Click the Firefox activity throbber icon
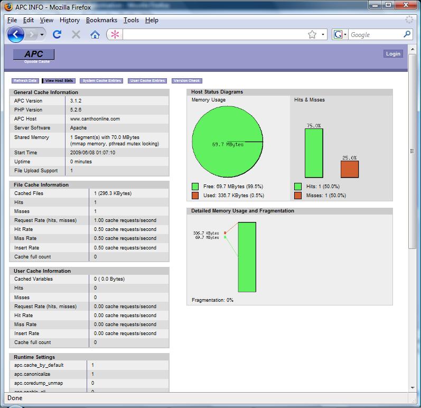Viewport: 421px width, 408px height. coord(409,20)
